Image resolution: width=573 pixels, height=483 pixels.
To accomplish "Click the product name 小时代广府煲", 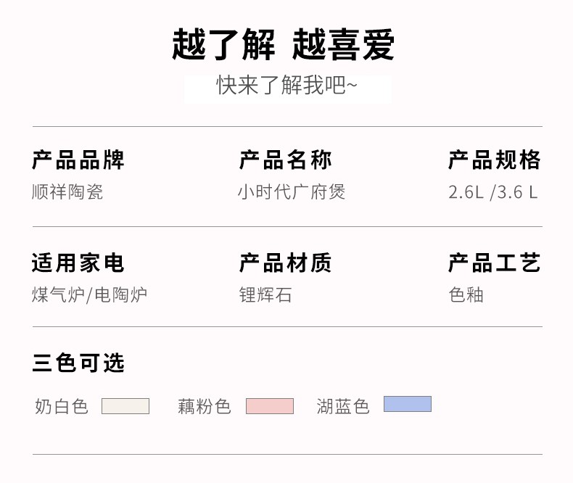I will pyautogui.click(x=292, y=191).
